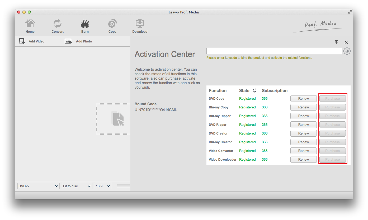Open the Download module
This screenshot has width=368, height=220.
pyautogui.click(x=140, y=24)
